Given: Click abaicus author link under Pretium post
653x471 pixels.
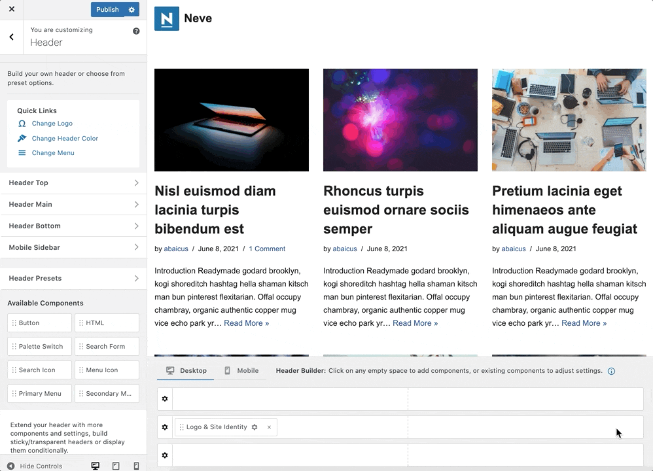Looking at the screenshot, I should click(x=514, y=249).
